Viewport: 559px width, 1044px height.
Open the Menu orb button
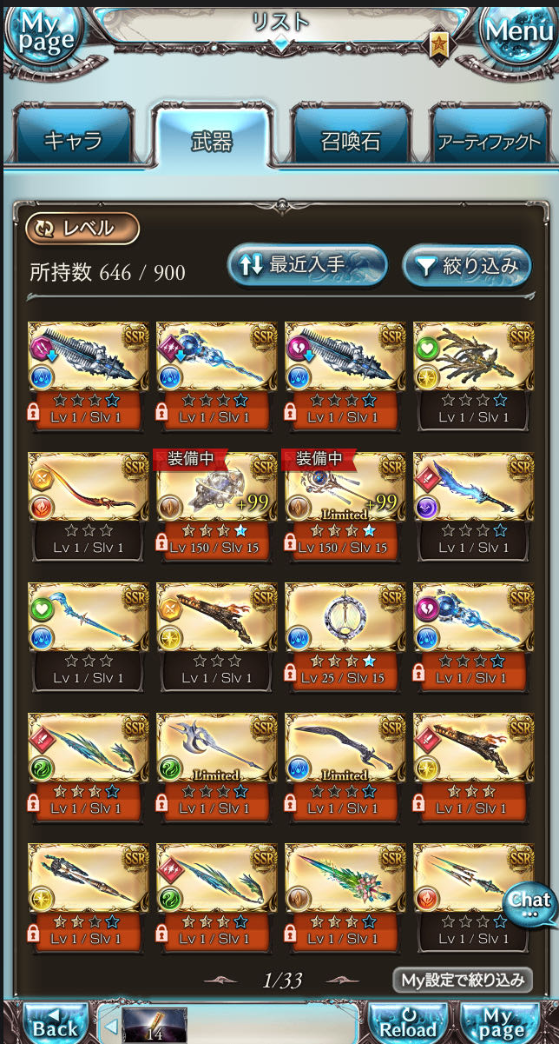[518, 32]
